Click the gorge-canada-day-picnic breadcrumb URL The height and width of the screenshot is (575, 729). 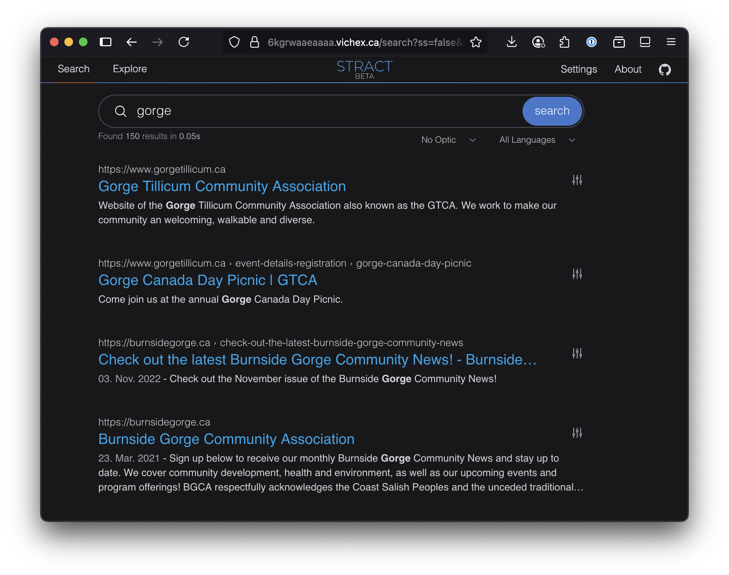pyautogui.click(x=414, y=263)
